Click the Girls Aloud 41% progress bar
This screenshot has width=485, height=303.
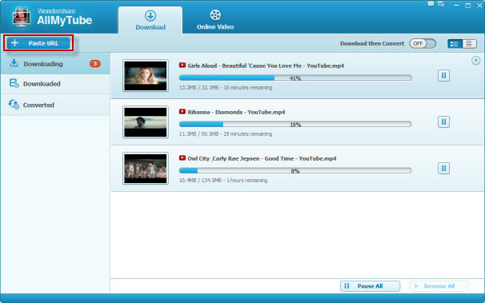(295, 78)
